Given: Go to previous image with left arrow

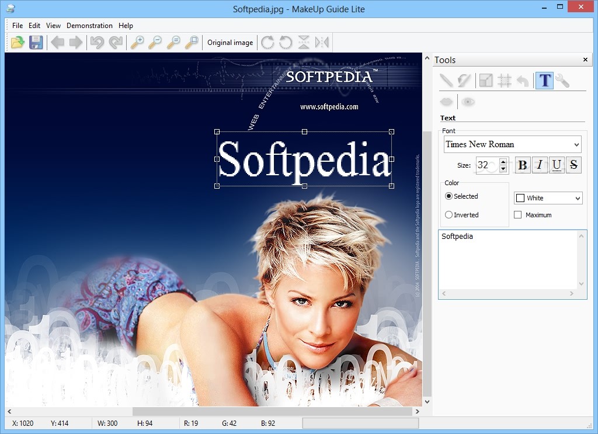Looking at the screenshot, I should pyautogui.click(x=58, y=42).
